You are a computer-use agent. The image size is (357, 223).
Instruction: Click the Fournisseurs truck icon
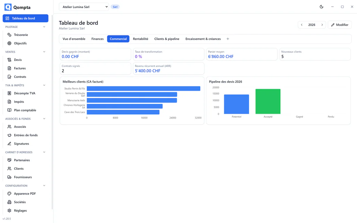[9, 177]
